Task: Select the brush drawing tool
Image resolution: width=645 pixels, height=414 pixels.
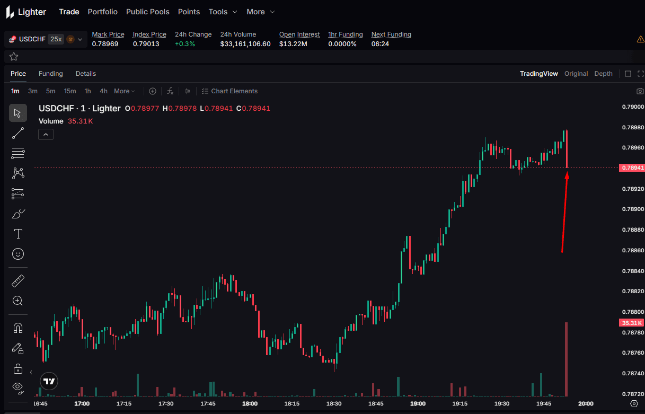Action: point(18,214)
